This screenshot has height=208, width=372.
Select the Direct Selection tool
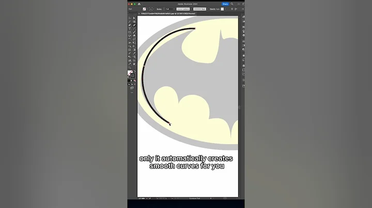click(134, 18)
